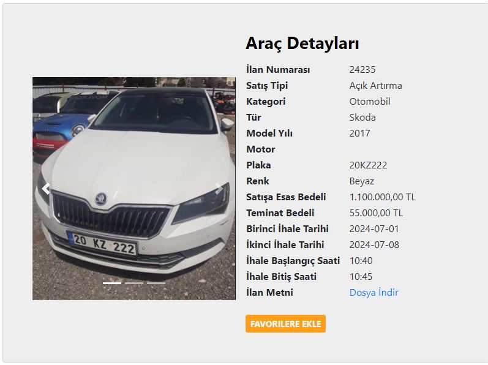The height and width of the screenshot is (365, 488).
Task: Download the listing file via Dosya İndir
Action: point(374,293)
